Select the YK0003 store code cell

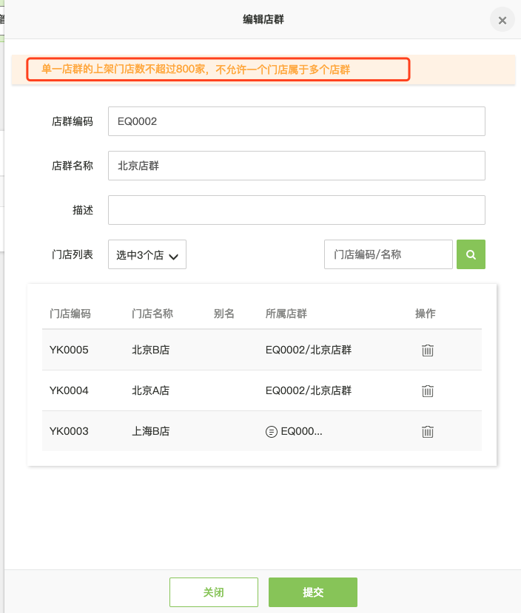pos(69,431)
